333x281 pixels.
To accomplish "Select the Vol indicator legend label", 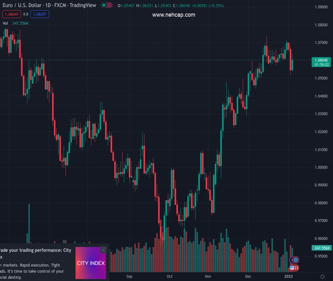I will (x=6, y=23).
